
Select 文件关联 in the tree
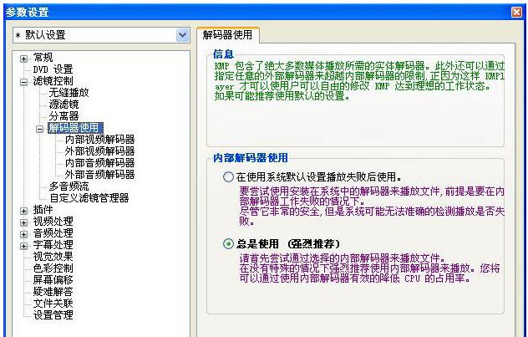pyautogui.click(x=53, y=304)
